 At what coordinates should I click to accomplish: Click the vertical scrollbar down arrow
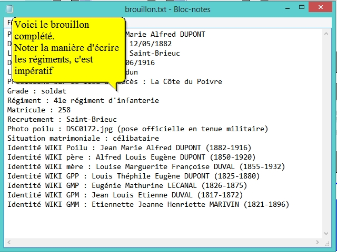point(327,234)
